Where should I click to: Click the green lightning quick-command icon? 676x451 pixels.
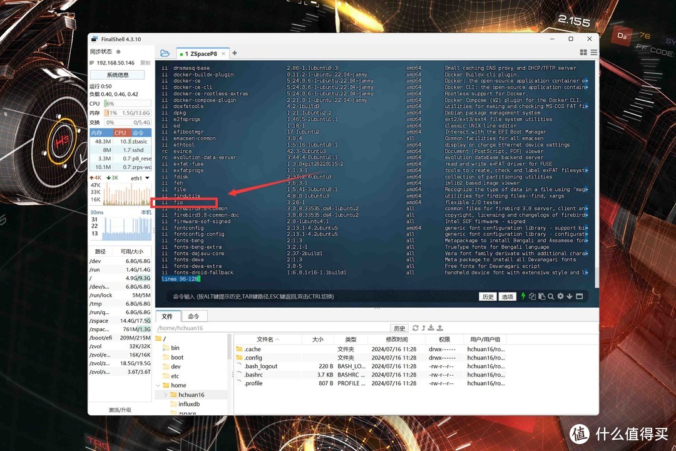pyautogui.click(x=523, y=296)
